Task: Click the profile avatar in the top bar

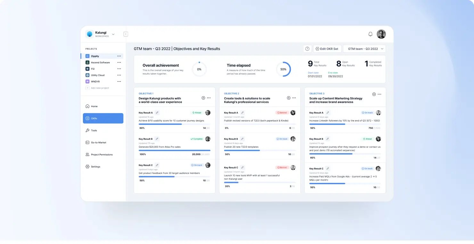Action: [x=381, y=34]
